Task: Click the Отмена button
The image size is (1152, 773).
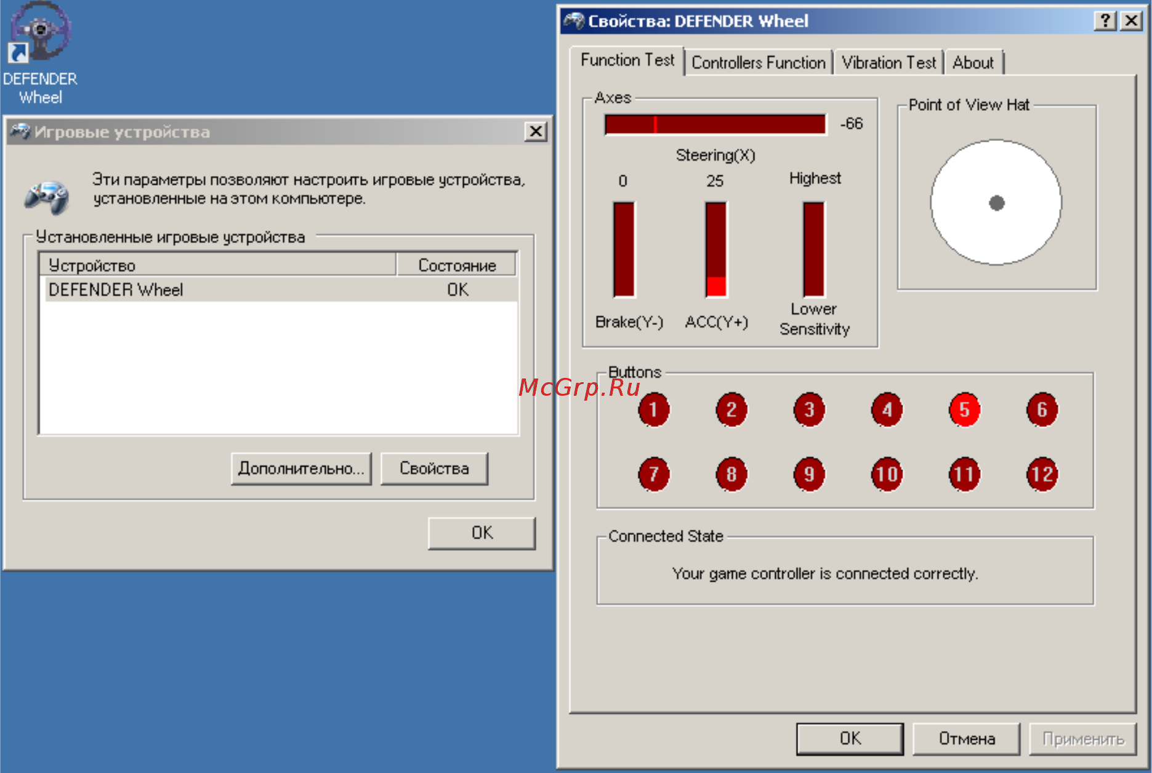Action: tap(966, 739)
